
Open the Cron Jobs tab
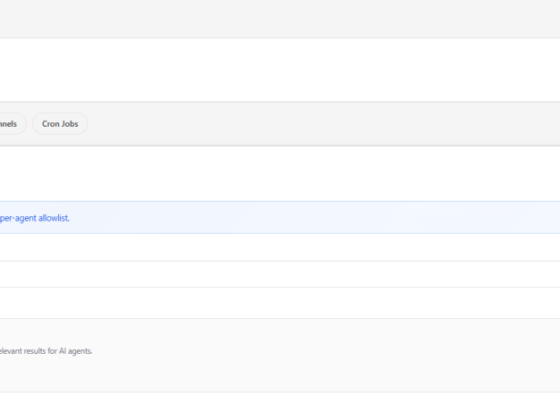click(x=60, y=124)
